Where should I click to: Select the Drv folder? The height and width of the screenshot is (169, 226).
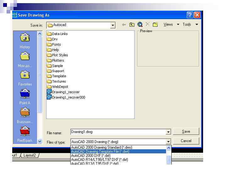[x=52, y=39]
